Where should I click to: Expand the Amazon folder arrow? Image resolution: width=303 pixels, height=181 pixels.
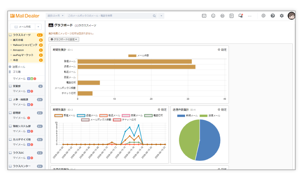[x=11, y=50]
